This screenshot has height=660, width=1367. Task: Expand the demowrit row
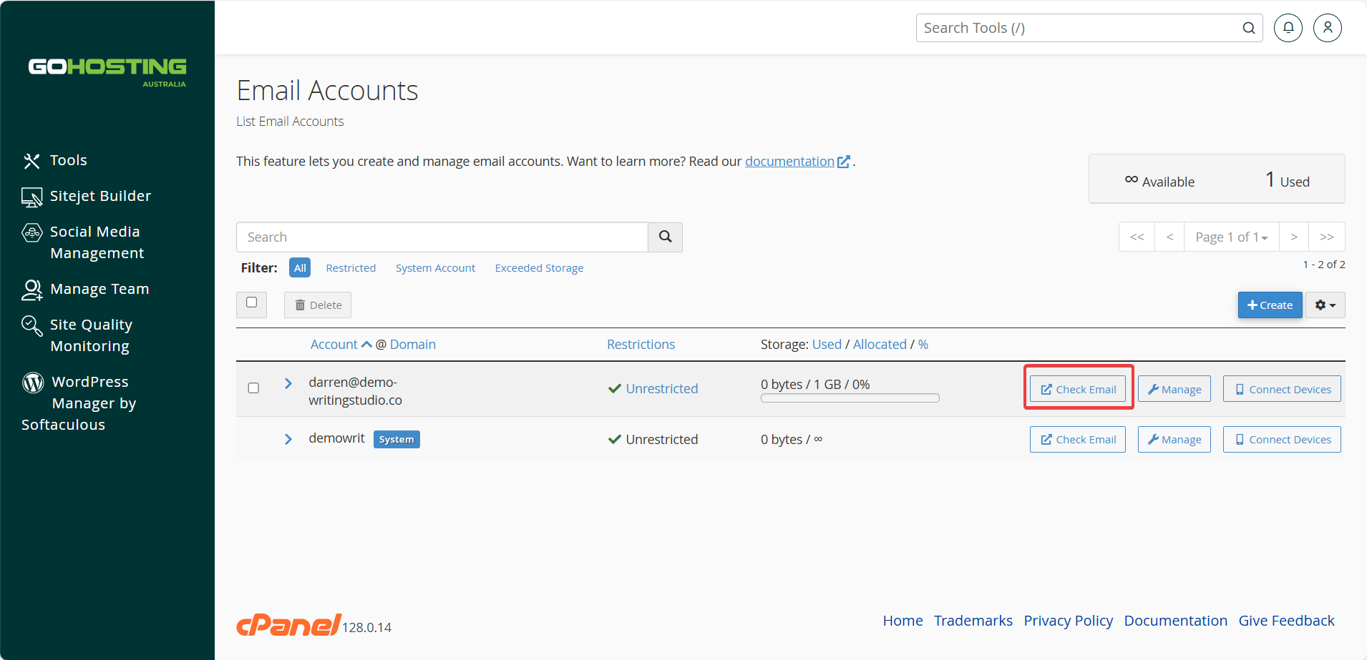coord(288,439)
